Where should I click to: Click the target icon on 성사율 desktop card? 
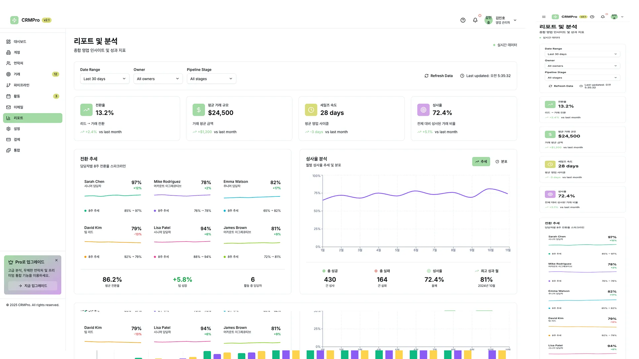click(x=423, y=110)
